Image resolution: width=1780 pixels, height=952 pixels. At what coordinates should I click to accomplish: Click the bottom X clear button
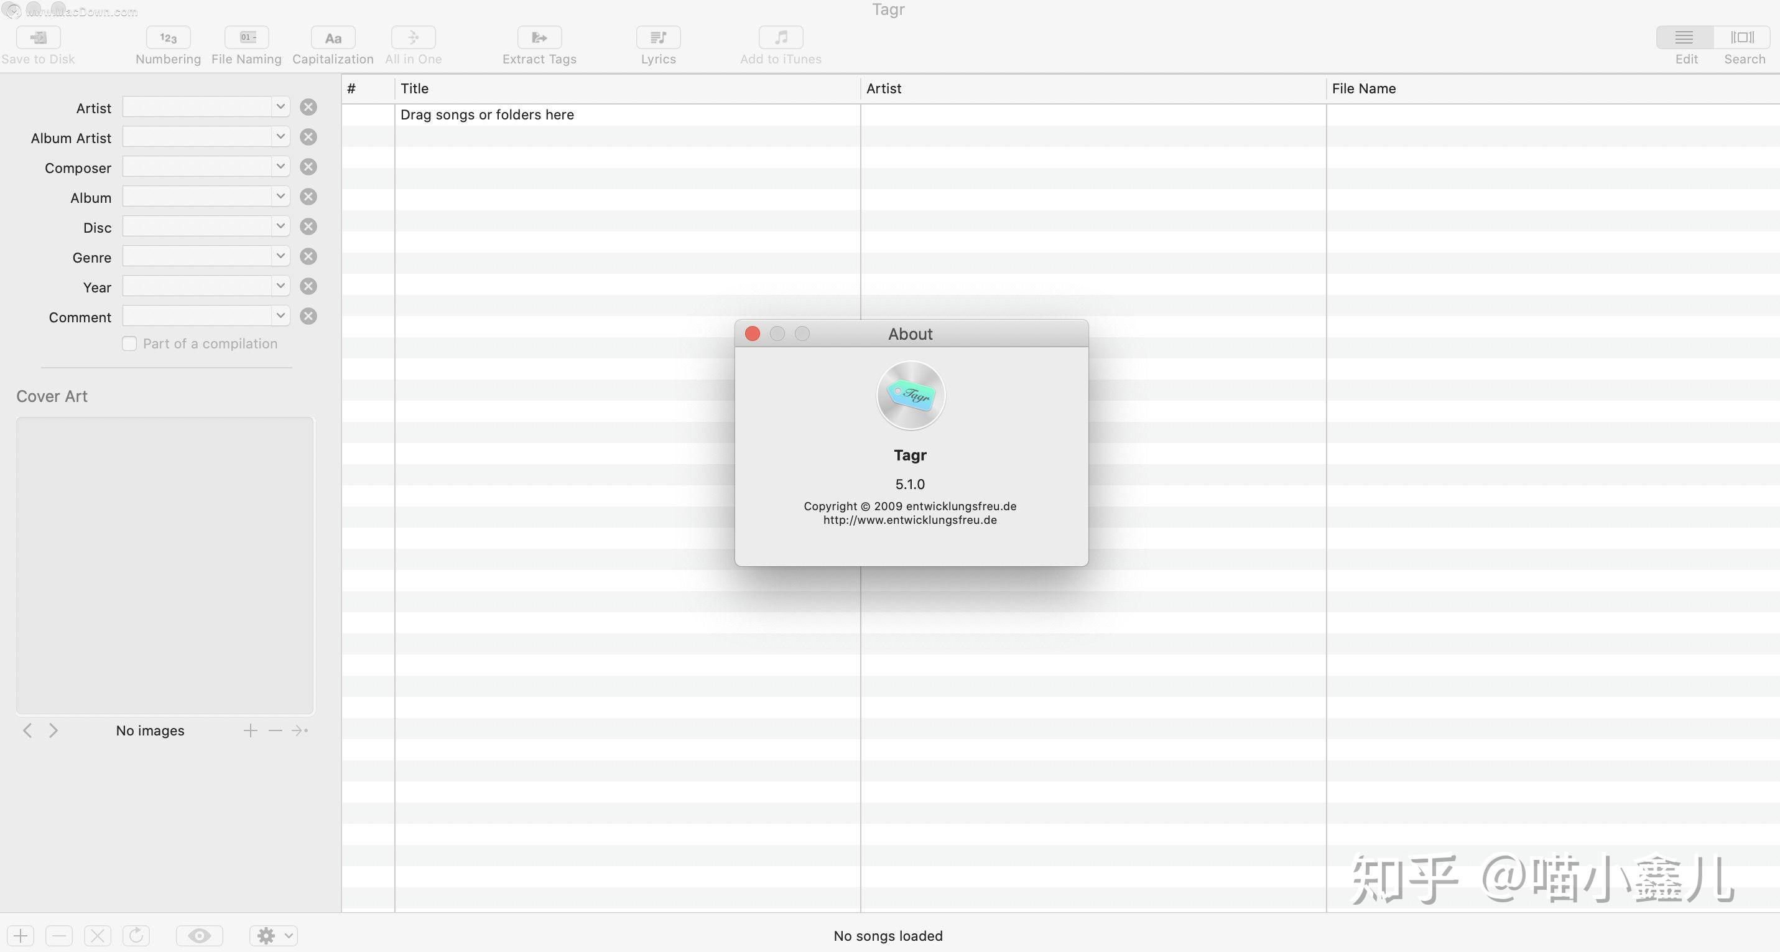[98, 936]
